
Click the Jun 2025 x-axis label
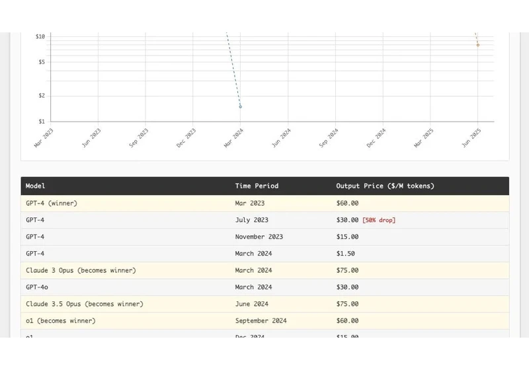tap(471, 138)
